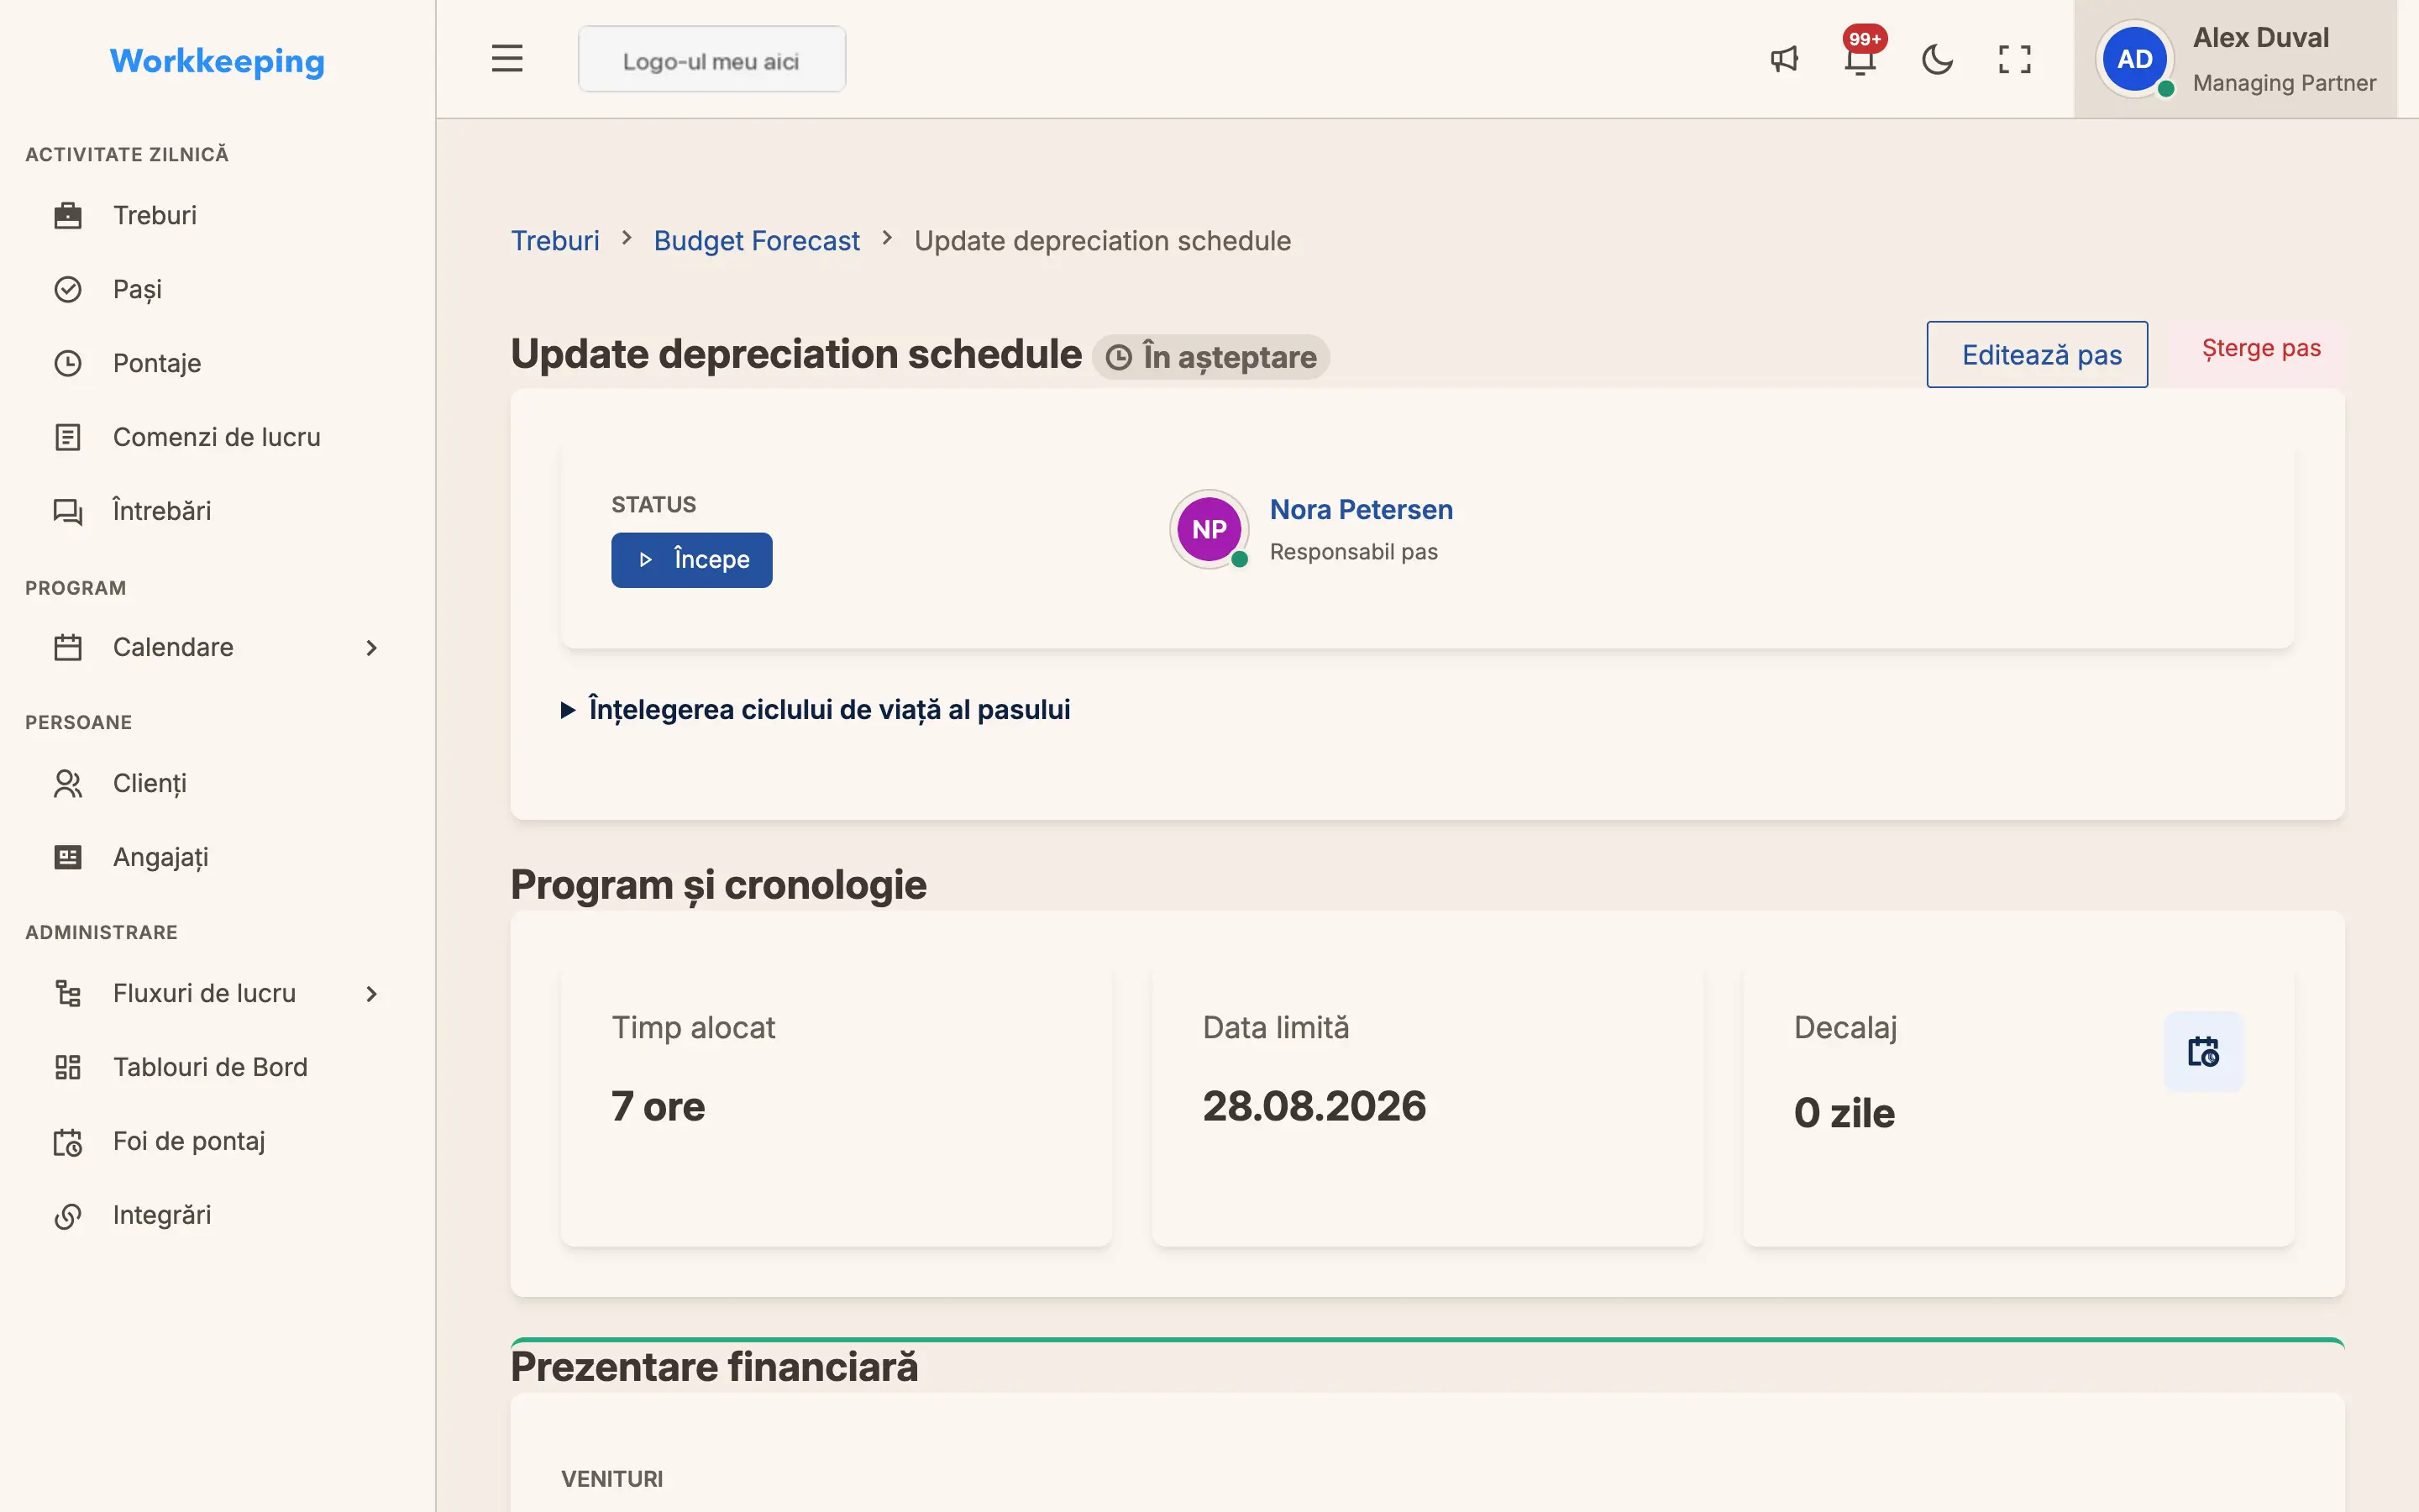Click Tablouri de Bord dashboard icon
Image resolution: width=2419 pixels, height=1512 pixels.
pyautogui.click(x=68, y=1067)
